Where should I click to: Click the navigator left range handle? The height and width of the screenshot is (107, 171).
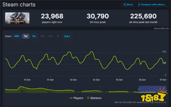pyautogui.click(x=139, y=90)
